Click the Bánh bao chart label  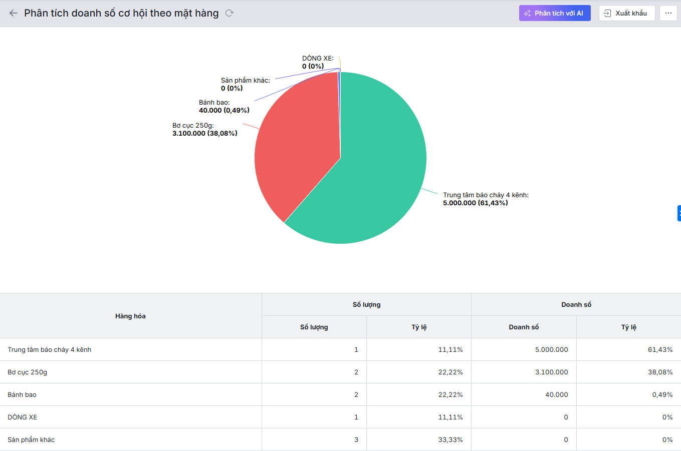(x=223, y=106)
